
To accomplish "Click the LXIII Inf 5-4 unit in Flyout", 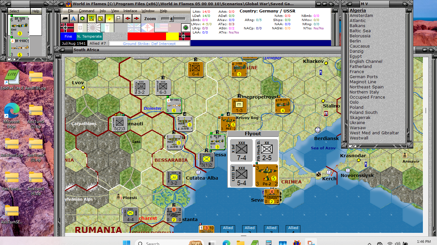I will coord(241,175).
